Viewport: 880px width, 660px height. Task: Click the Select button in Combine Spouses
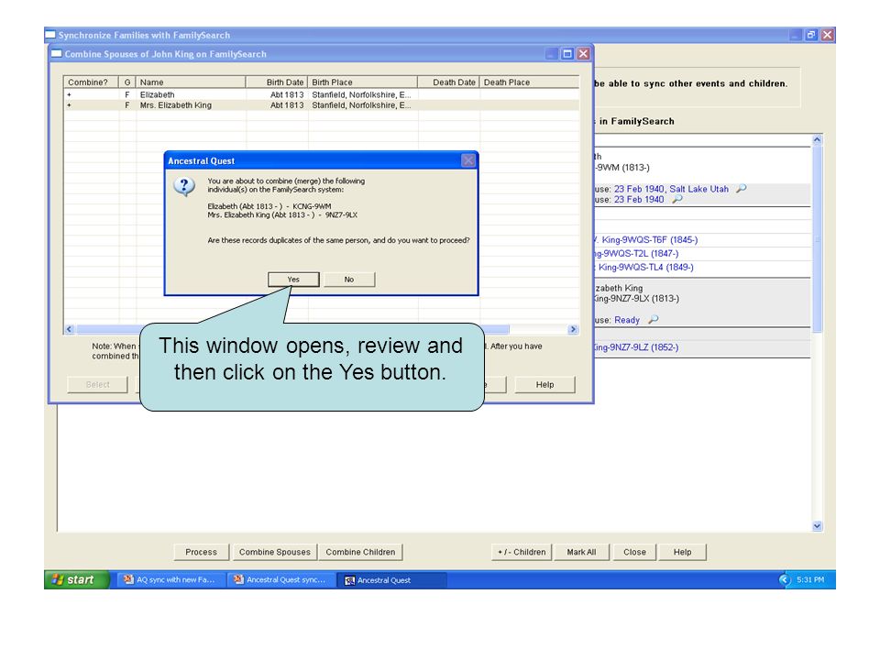click(x=98, y=384)
